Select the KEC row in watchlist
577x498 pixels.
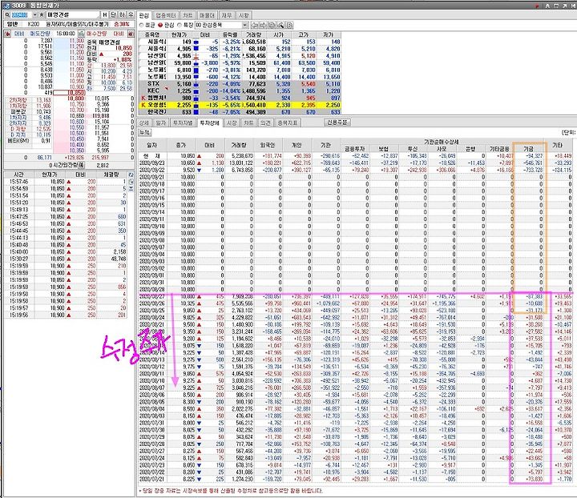240,90
